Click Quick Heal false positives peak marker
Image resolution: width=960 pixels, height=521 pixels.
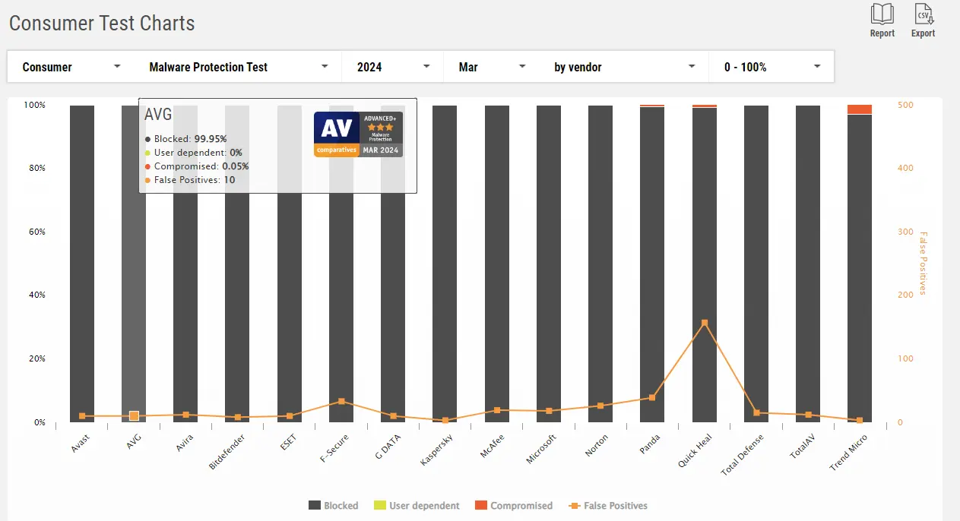[705, 323]
